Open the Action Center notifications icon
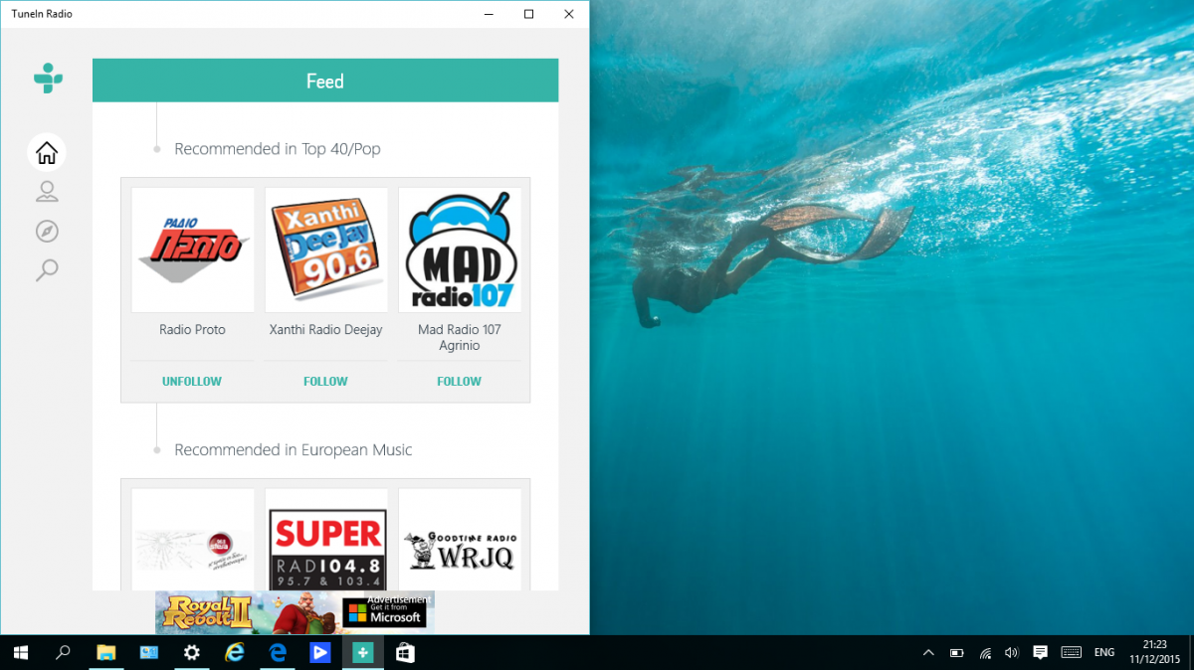Viewport: 1194px width, 670px height. point(1040,653)
